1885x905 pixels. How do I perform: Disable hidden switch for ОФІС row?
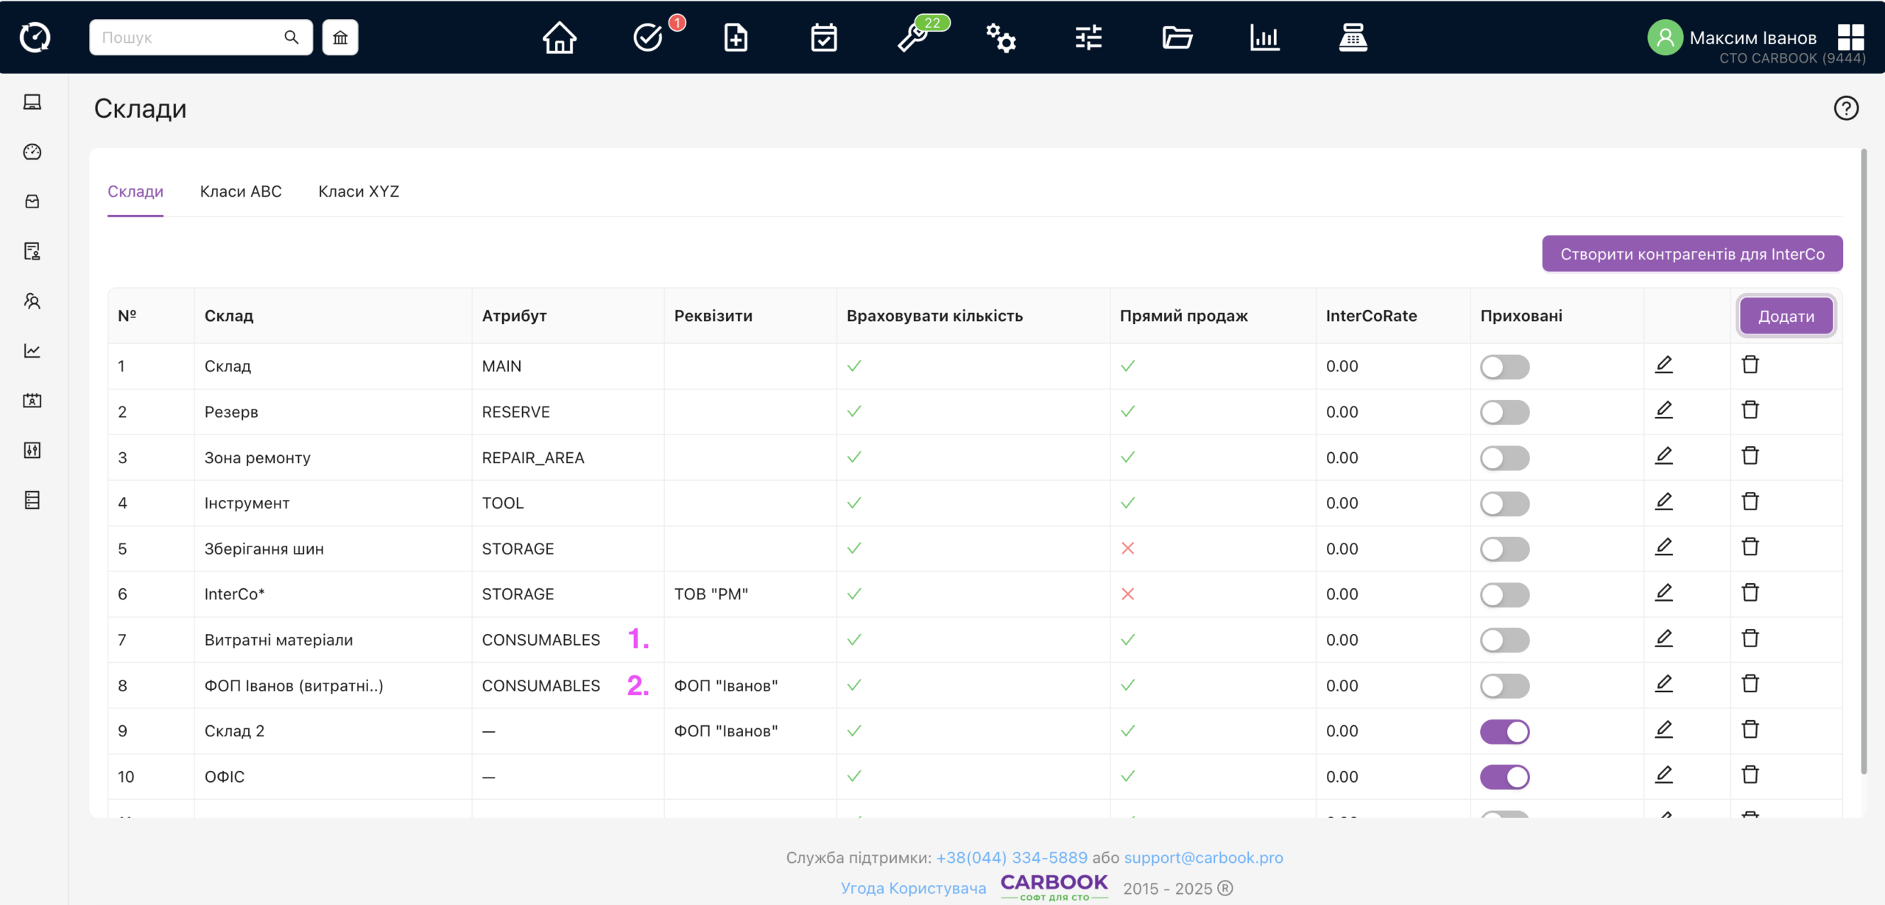1504,777
